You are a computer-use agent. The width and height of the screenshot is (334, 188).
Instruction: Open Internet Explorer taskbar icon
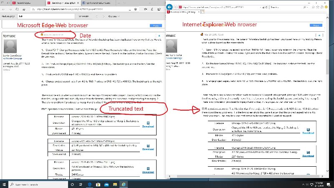coord(124,184)
